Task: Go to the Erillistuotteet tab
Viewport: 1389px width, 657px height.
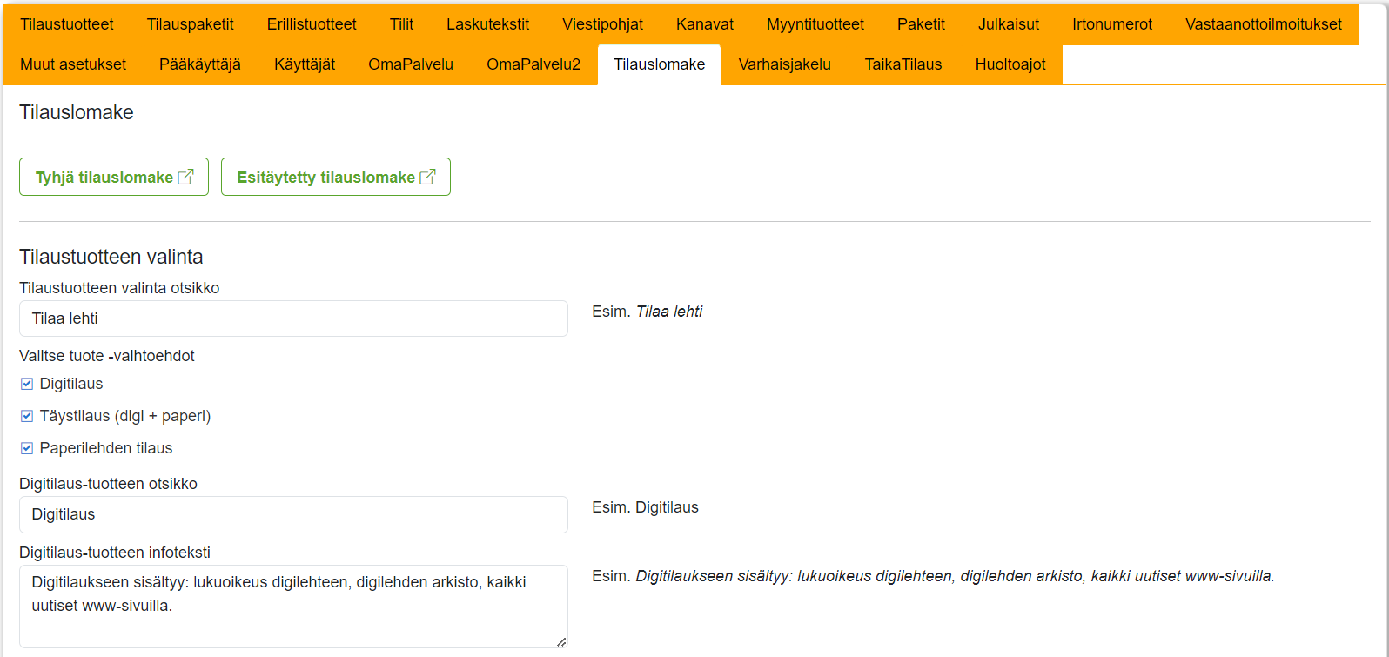Action: click(x=312, y=24)
